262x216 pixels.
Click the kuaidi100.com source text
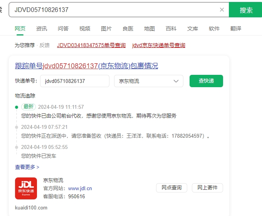click(31, 208)
